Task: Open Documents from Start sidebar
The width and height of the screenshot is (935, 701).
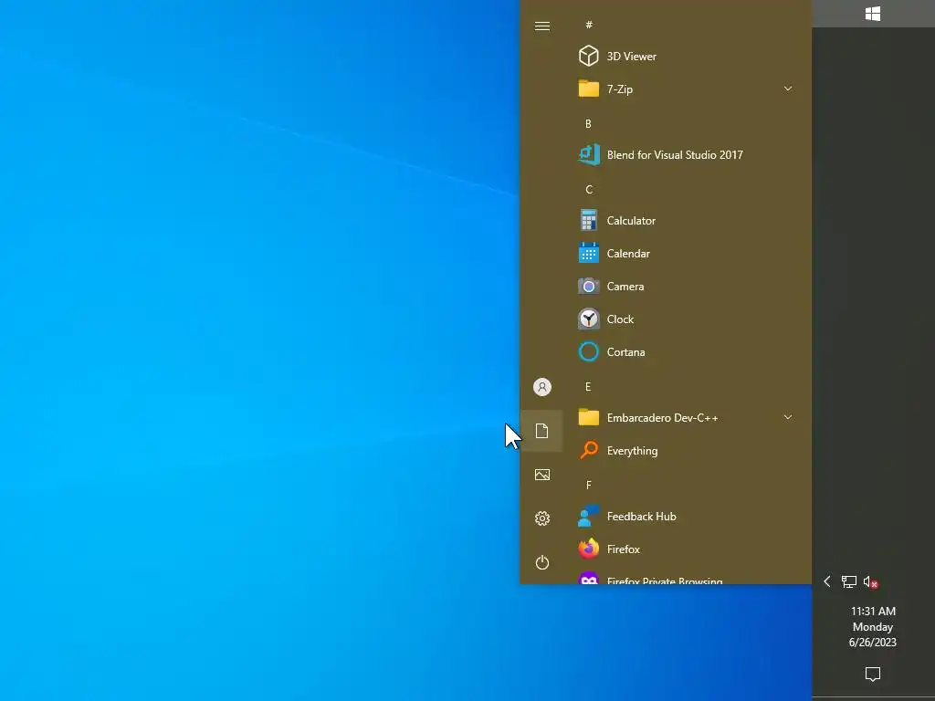Action: click(542, 431)
